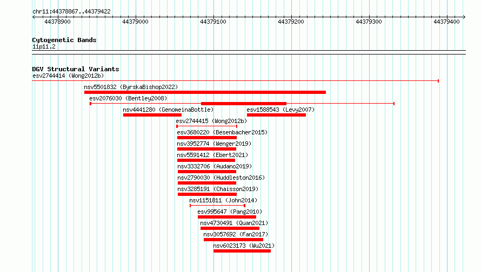This screenshot has width=481, height=272.
Task: Click the esv1588543 red variant bar
Action: (276, 115)
